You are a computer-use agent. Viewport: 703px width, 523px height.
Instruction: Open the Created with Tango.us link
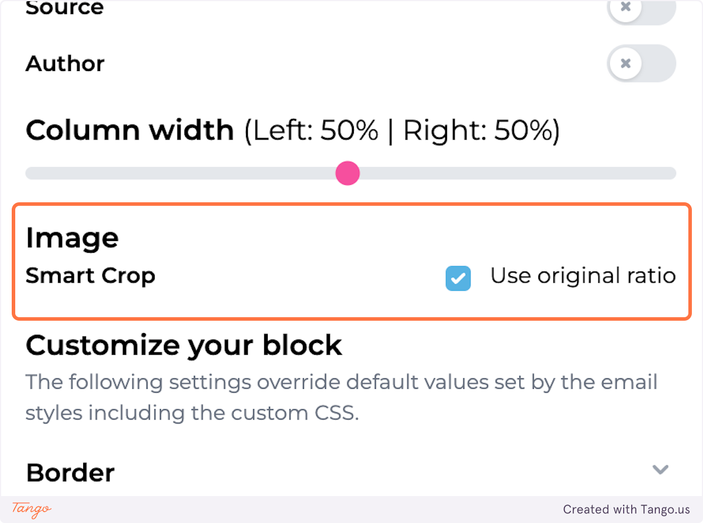coord(627,510)
